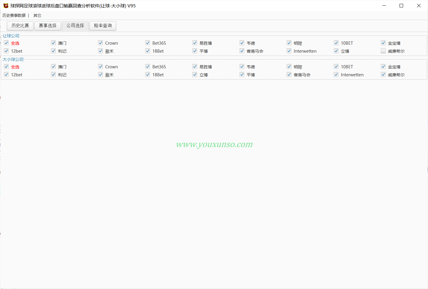Toggle 易胜博 in 大小球公司 group

click(x=195, y=67)
